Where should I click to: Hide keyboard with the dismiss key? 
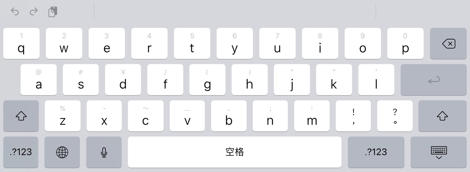point(438,152)
